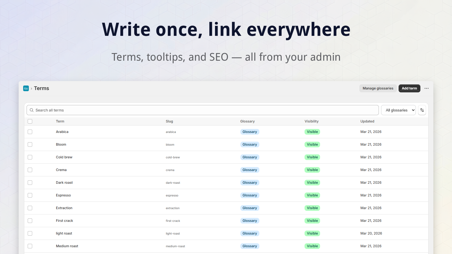Screen dimensions: 452x254
Task: Toggle the select-all terms checkbox
Action: [30, 121]
